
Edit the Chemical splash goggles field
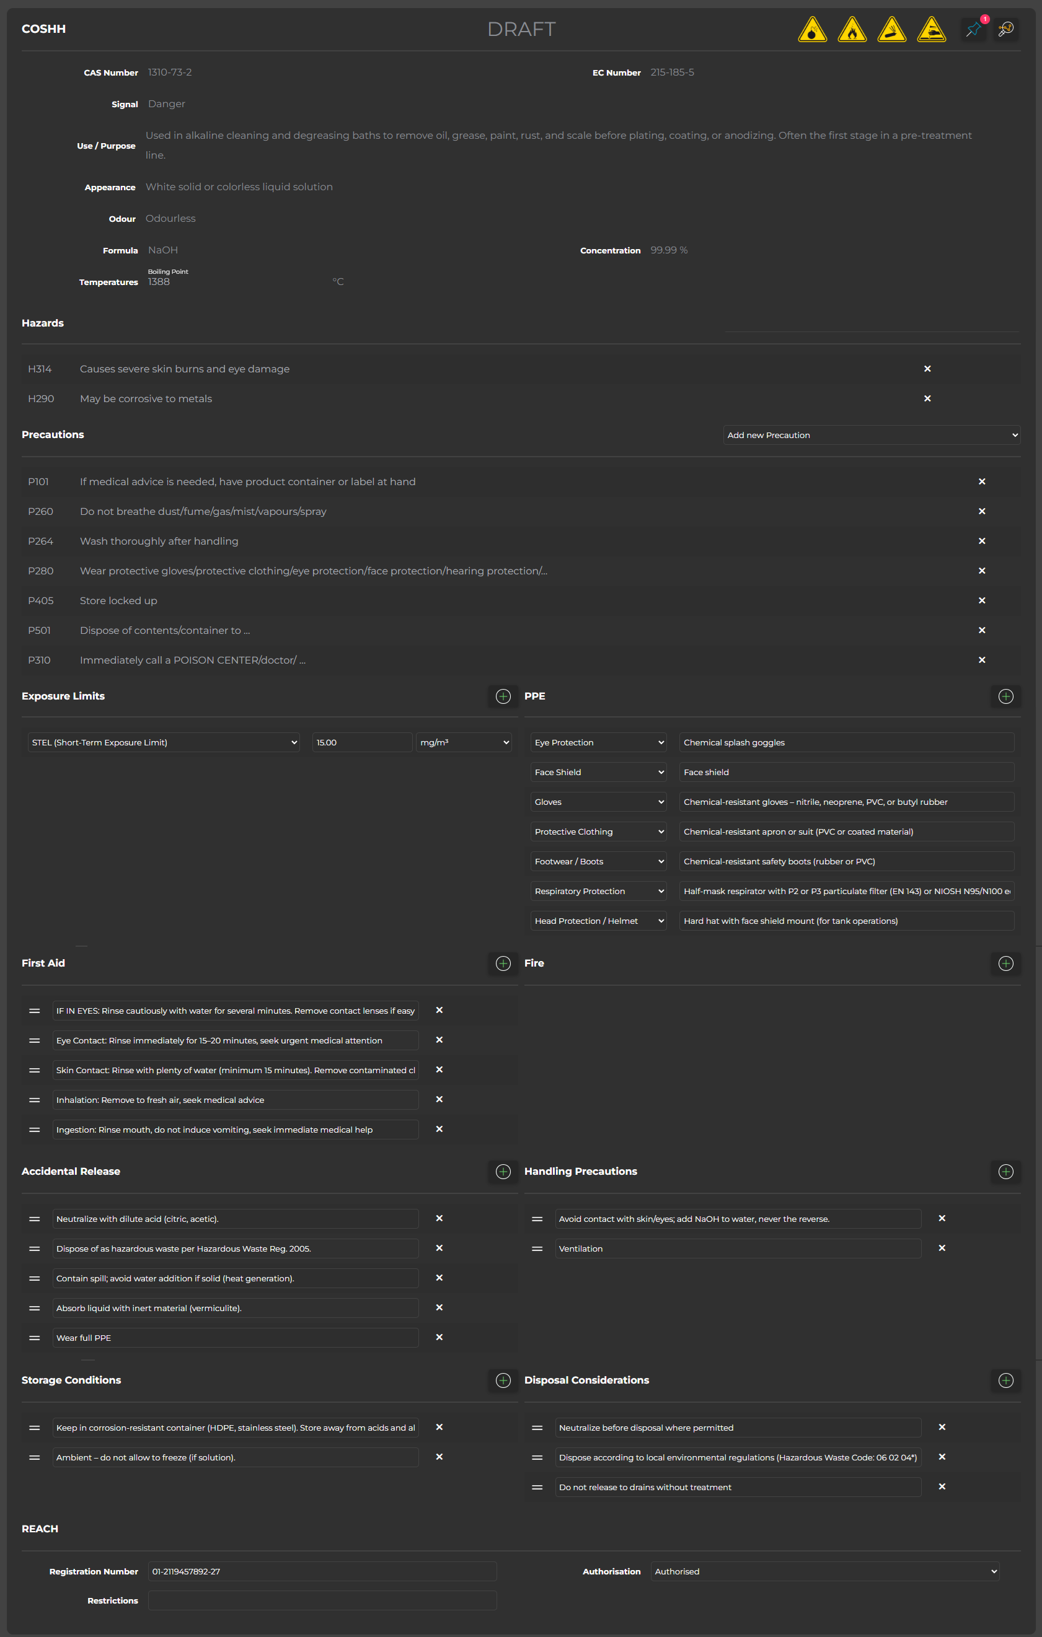tap(847, 743)
